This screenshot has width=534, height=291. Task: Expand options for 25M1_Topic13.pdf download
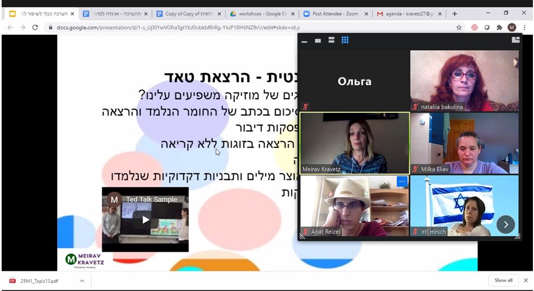click(82, 281)
